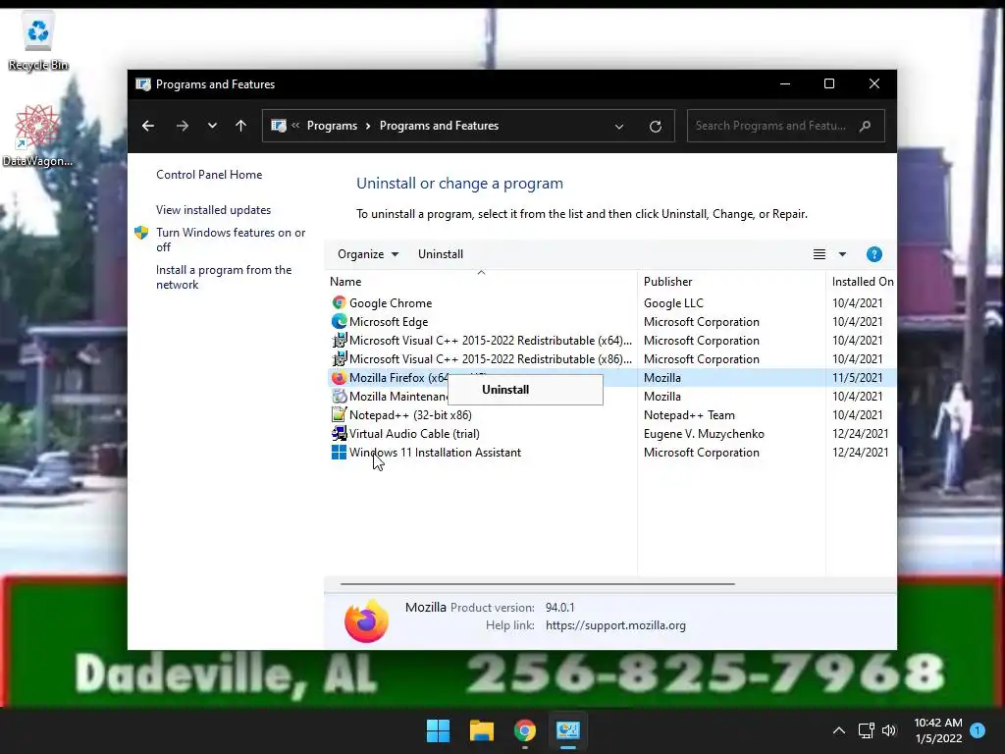Select Notepad++ (32-bit x86) entry

[410, 415]
